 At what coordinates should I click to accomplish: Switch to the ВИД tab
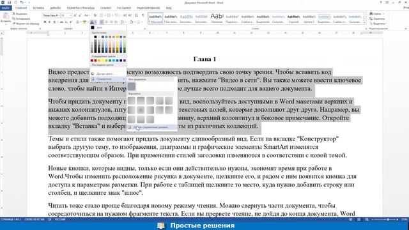(169, 8)
